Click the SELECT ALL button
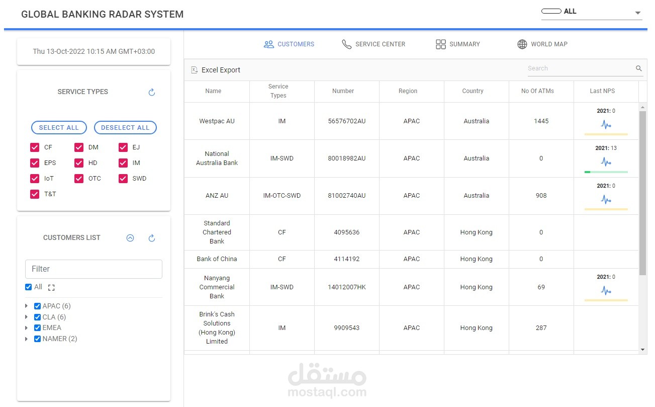 [59, 127]
